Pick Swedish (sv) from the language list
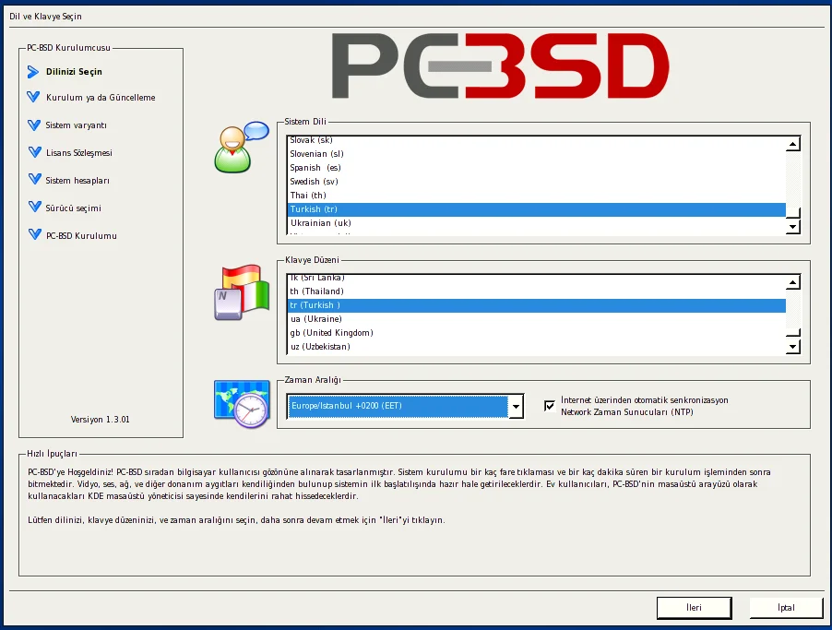The height and width of the screenshot is (630, 832). tap(537, 182)
